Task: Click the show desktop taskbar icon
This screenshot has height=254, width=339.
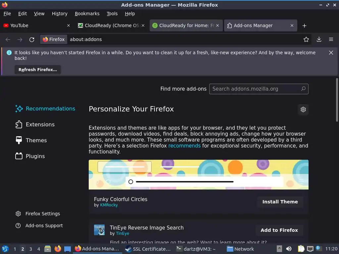Action: tap(68, 249)
